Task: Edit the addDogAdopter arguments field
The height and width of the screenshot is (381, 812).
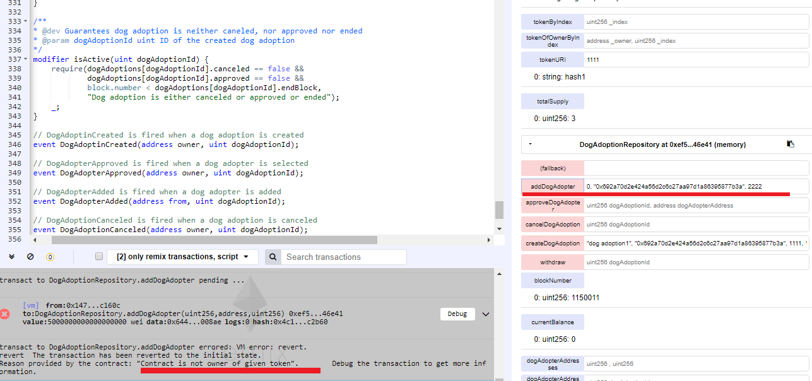Action: (x=697, y=187)
